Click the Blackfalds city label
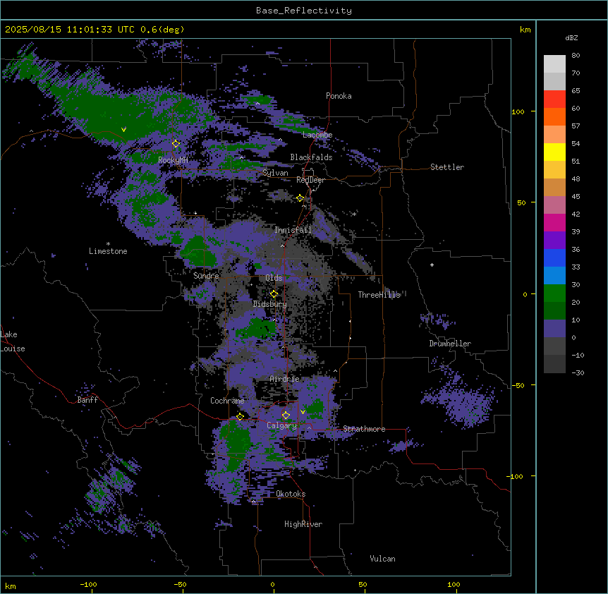608x594 pixels. (x=311, y=157)
